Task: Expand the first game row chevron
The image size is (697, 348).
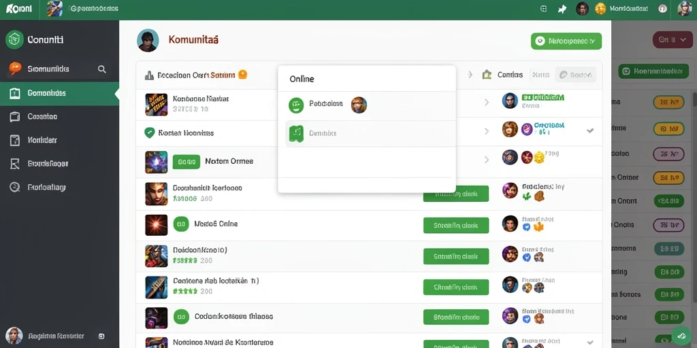Action: 487,103
